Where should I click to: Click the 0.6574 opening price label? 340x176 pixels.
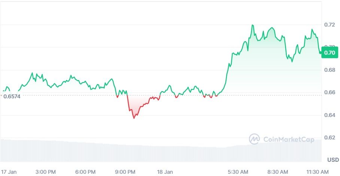tap(12, 96)
